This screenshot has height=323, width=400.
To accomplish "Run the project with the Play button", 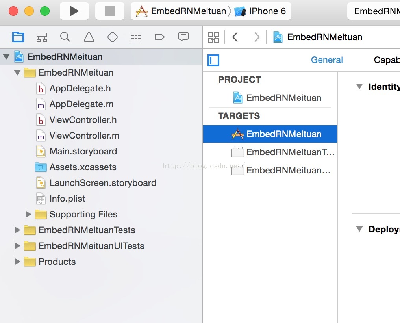I will click(74, 11).
